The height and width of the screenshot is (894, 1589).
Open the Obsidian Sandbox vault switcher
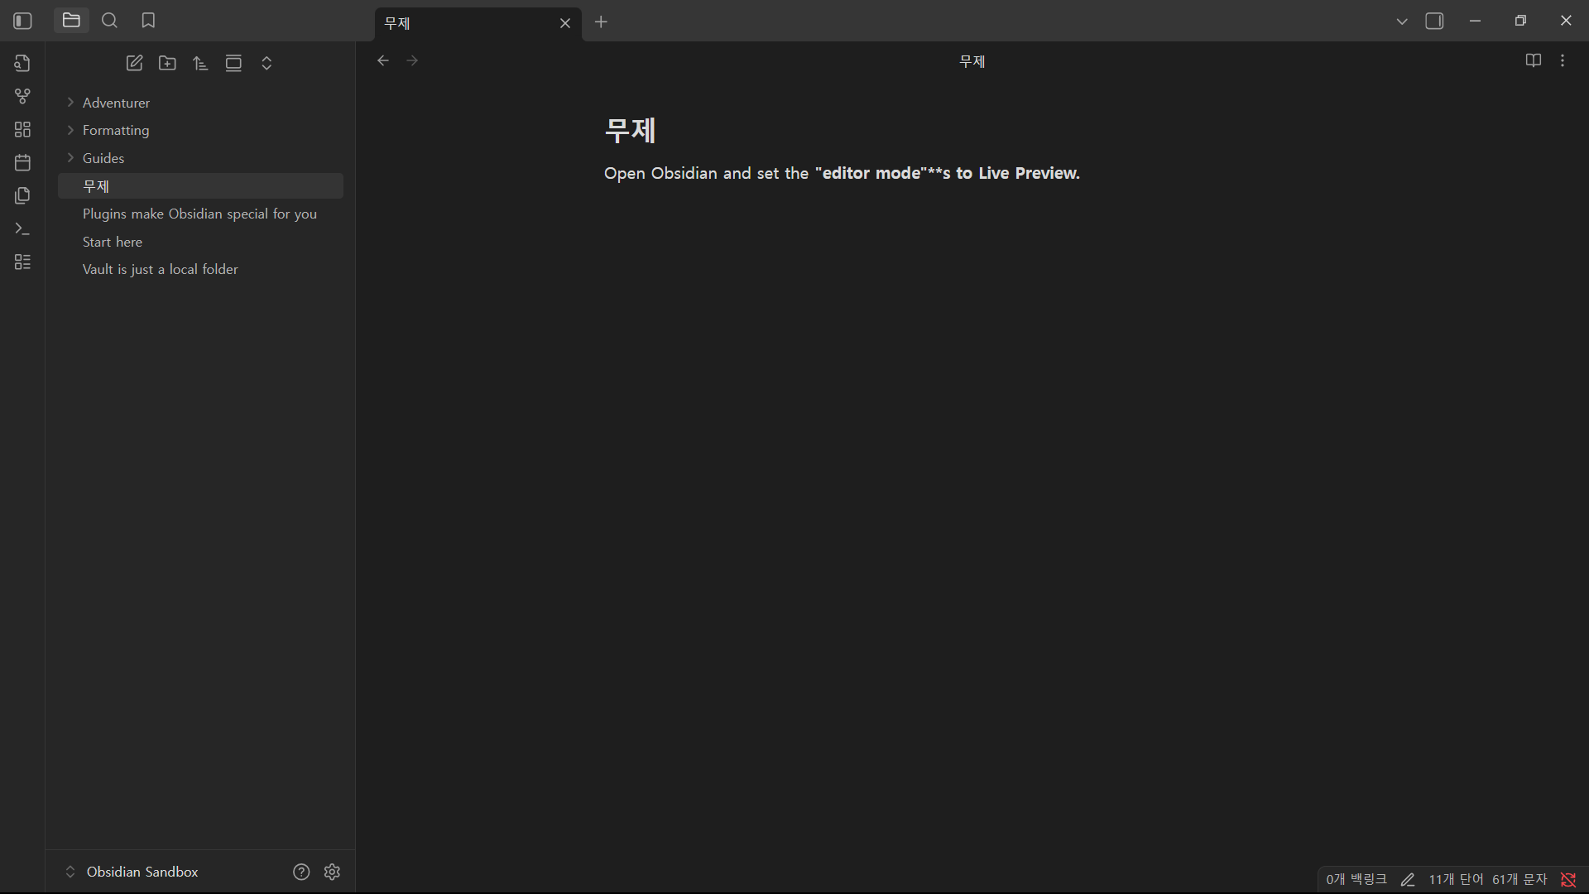coord(132,872)
